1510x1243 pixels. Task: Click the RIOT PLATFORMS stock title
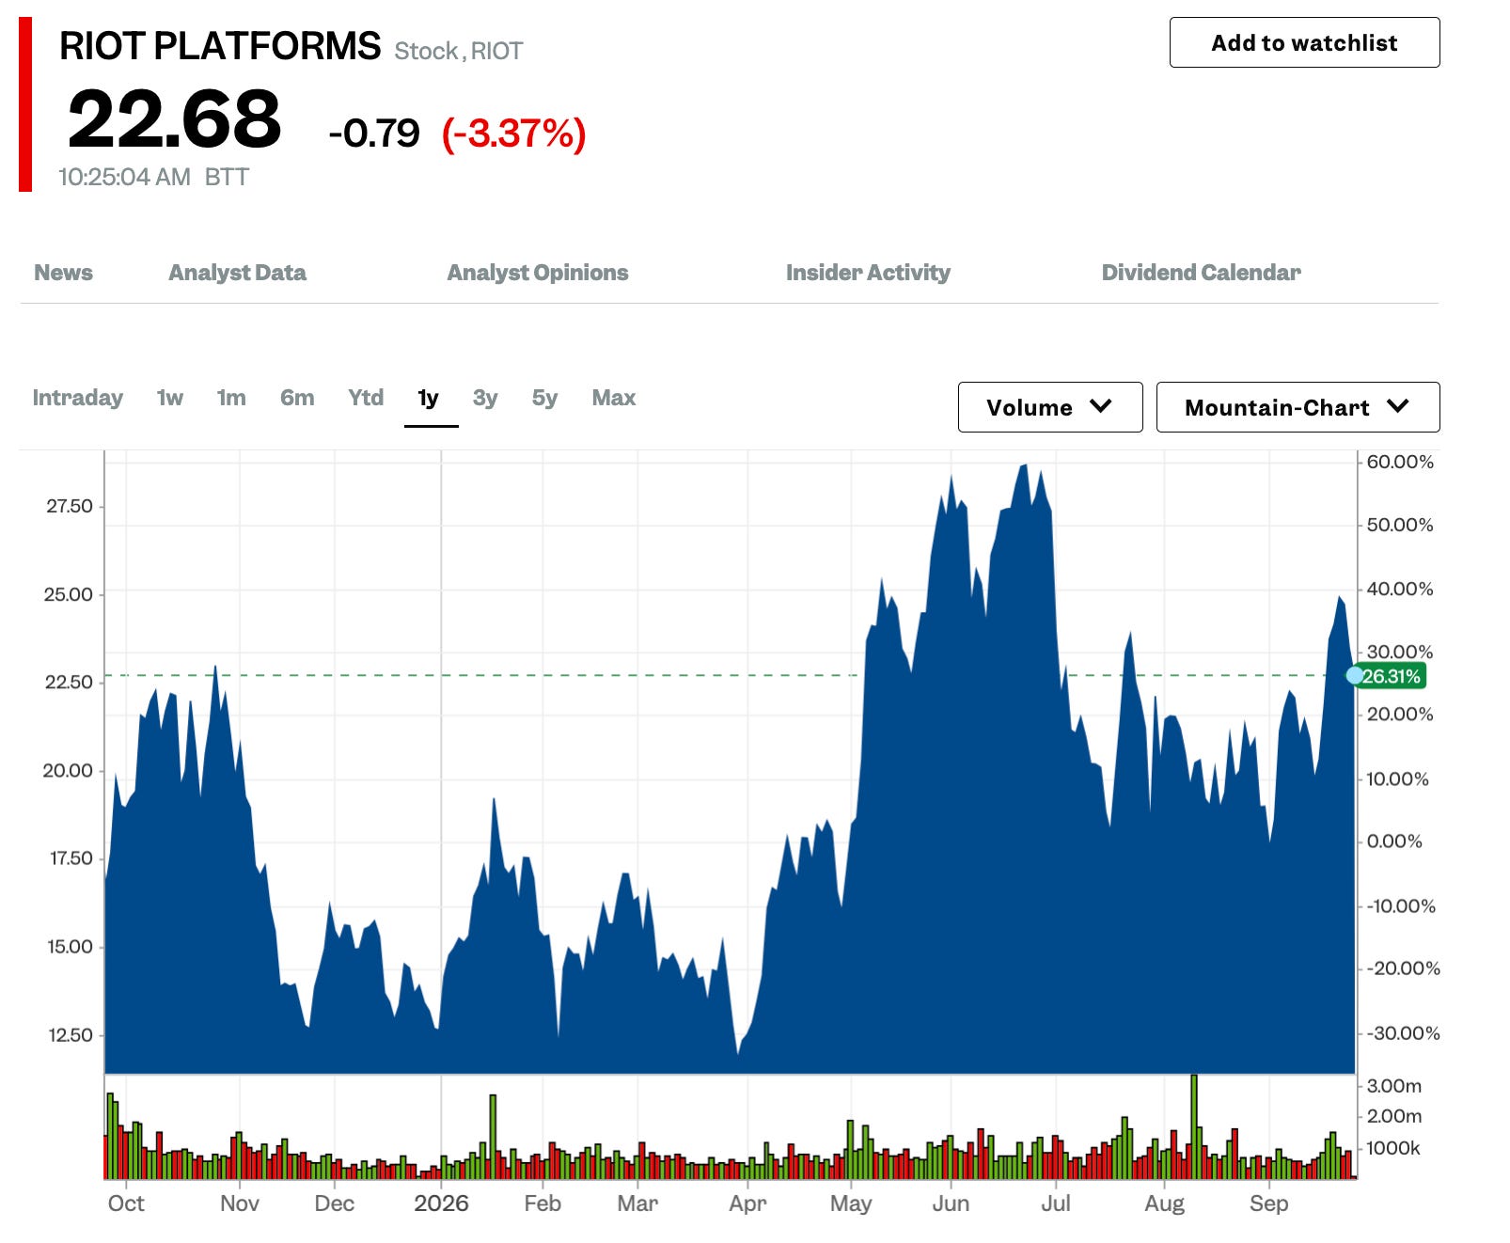(220, 46)
